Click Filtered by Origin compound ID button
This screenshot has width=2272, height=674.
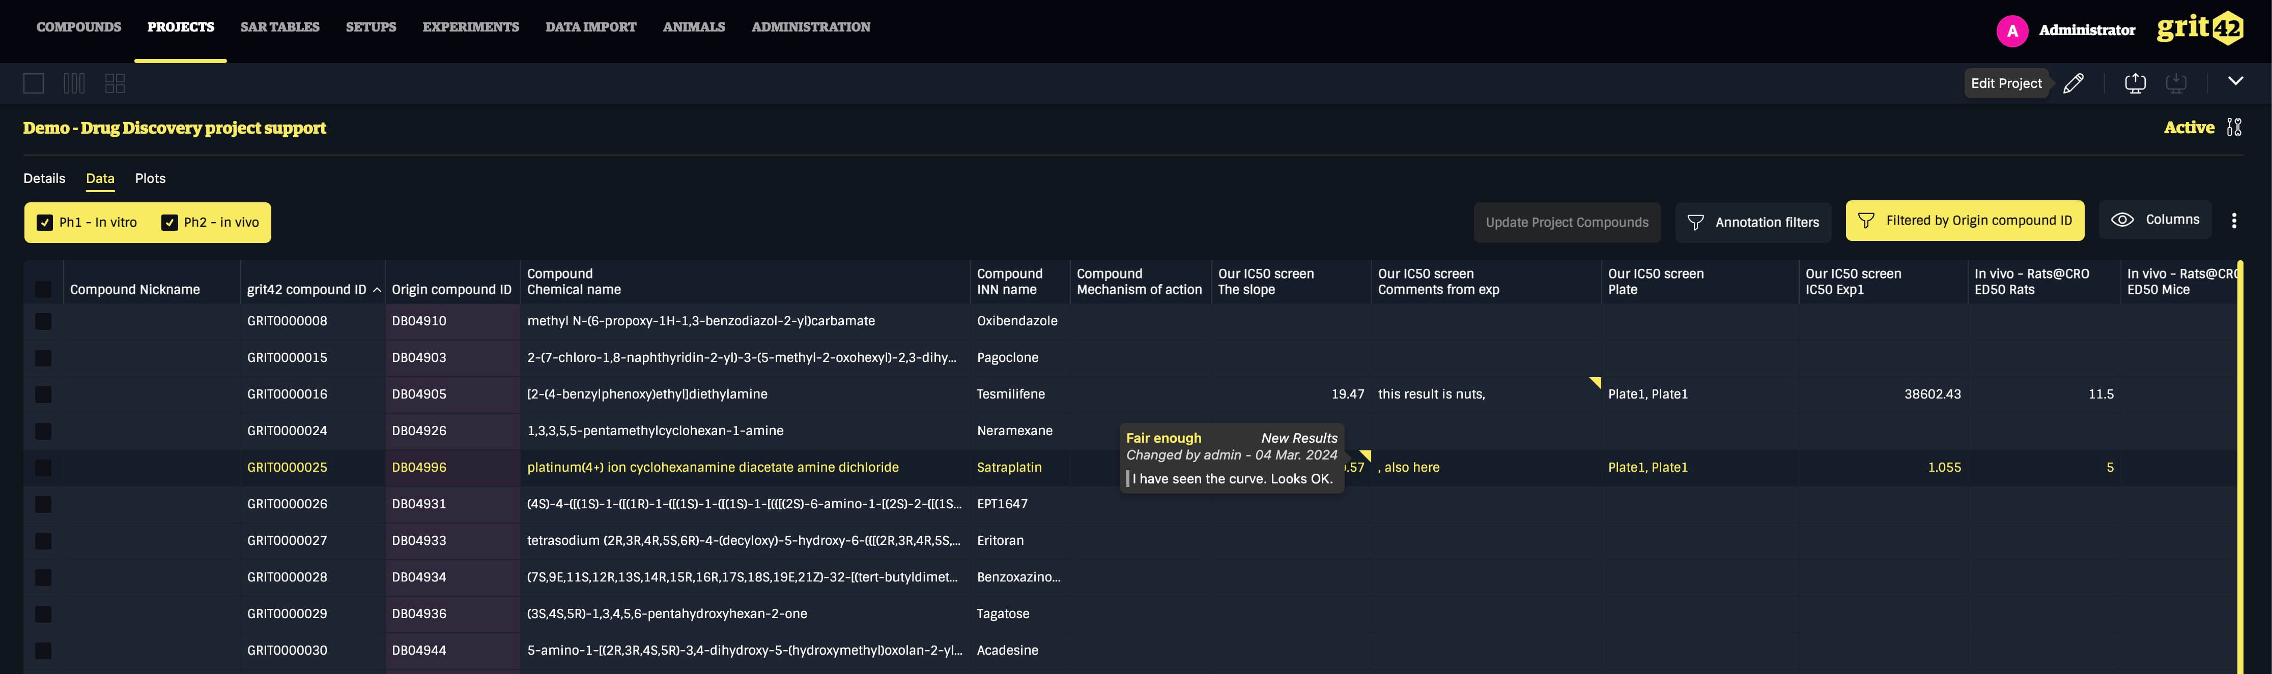coord(1964,221)
